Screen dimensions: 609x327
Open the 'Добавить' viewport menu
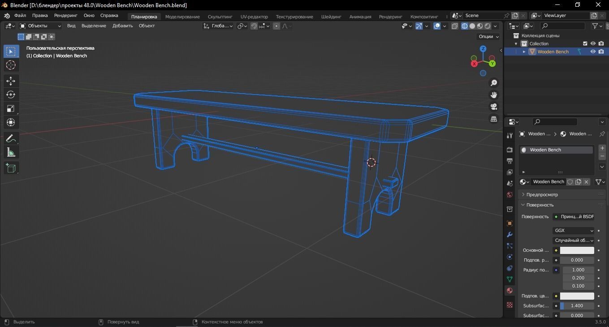122,26
